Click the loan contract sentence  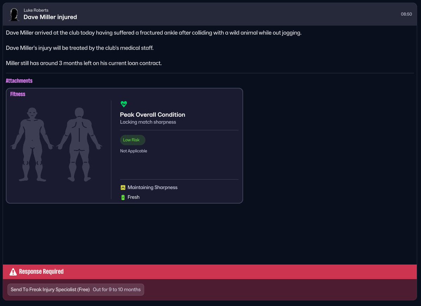(x=84, y=63)
